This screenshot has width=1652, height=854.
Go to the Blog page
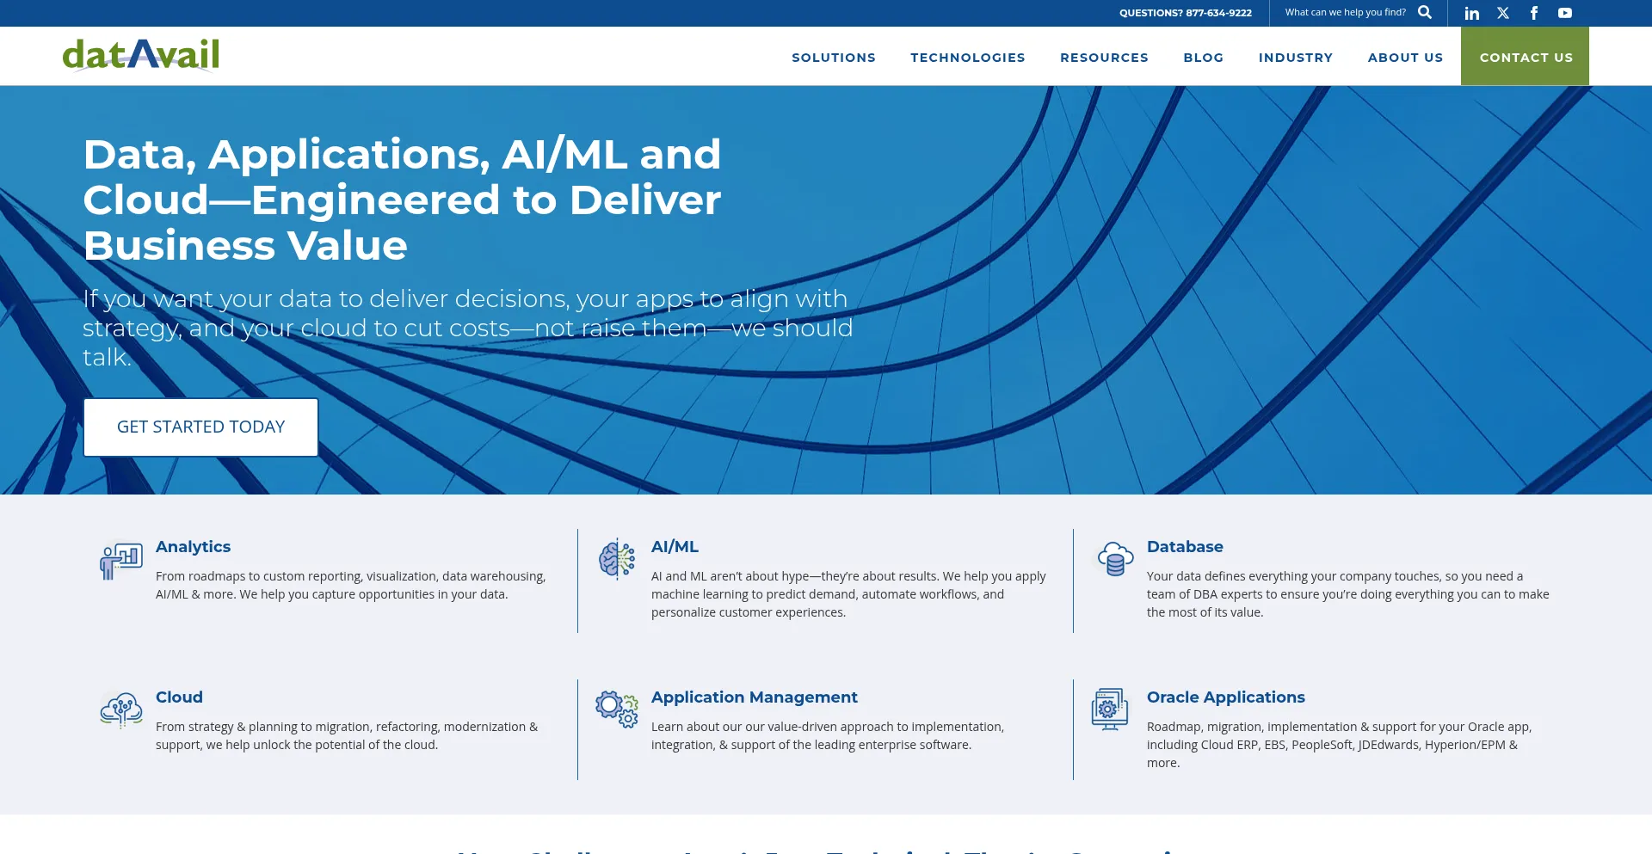(1203, 58)
